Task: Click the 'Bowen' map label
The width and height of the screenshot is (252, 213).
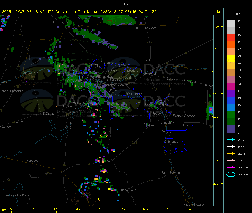Action: click(x=186, y=125)
